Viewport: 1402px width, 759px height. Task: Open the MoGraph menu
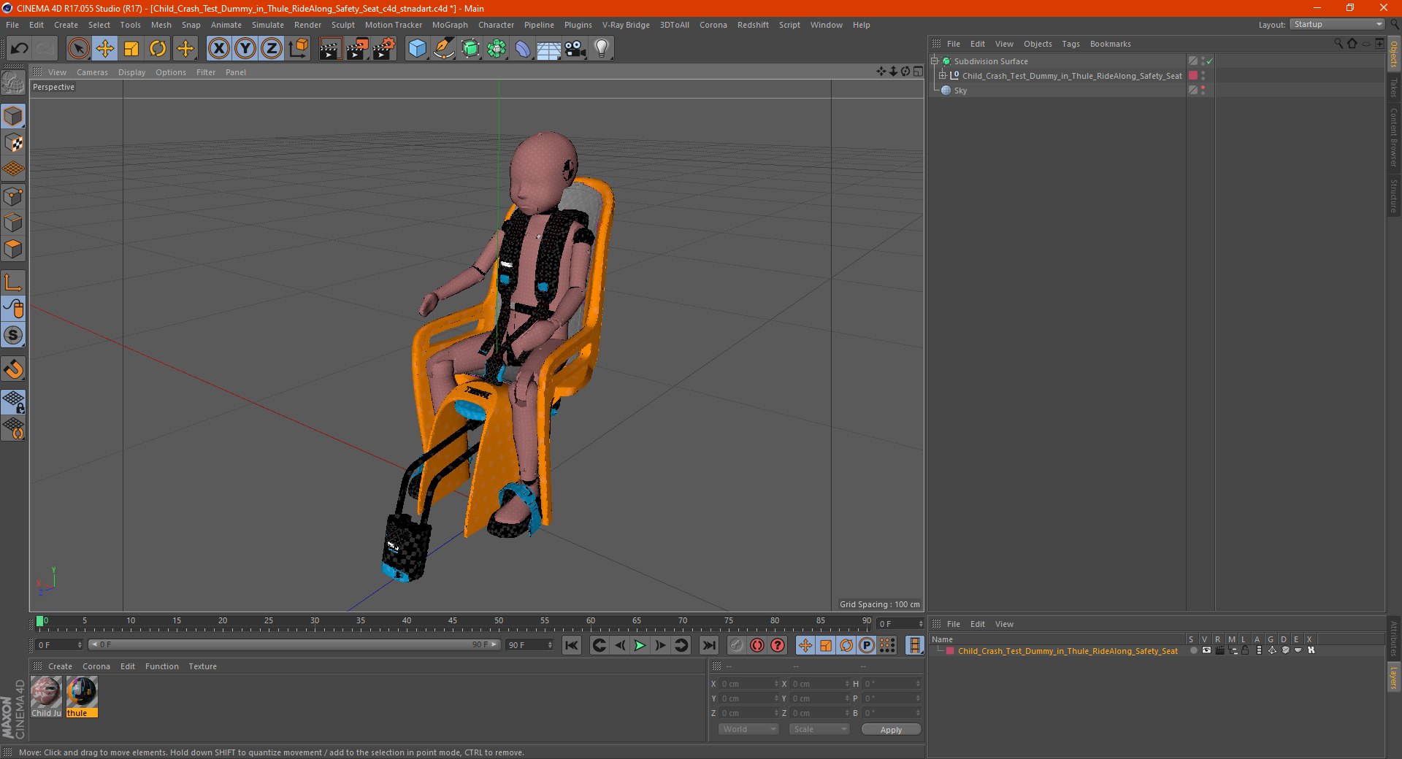coord(450,25)
